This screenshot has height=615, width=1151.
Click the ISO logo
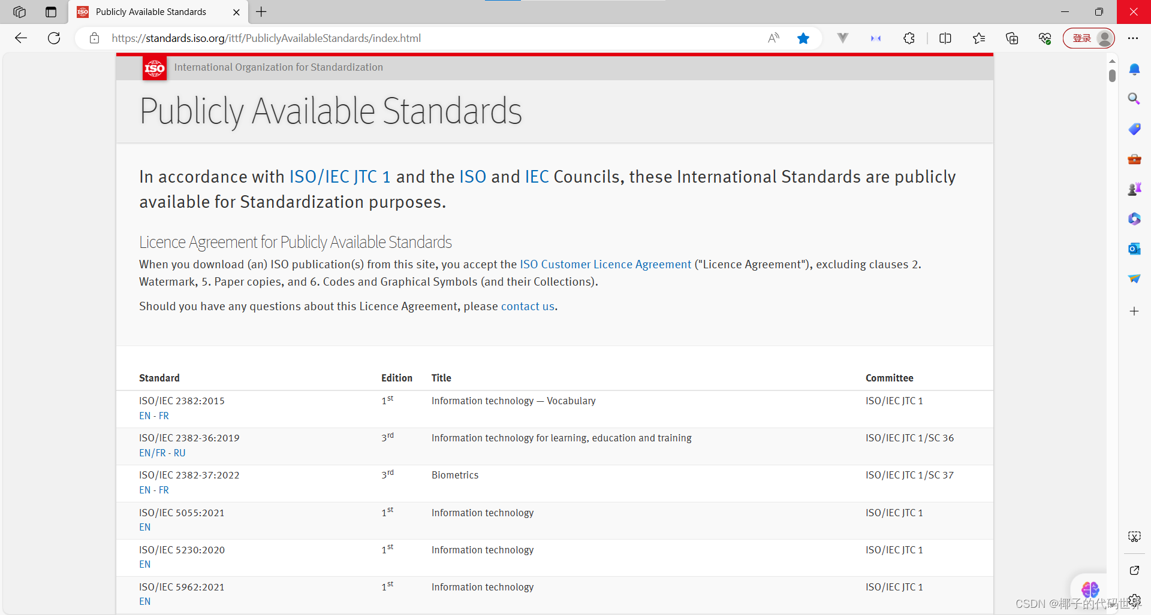(155, 68)
